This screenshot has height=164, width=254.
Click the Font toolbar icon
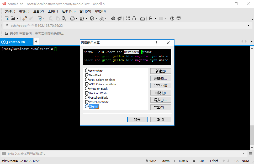102,18
